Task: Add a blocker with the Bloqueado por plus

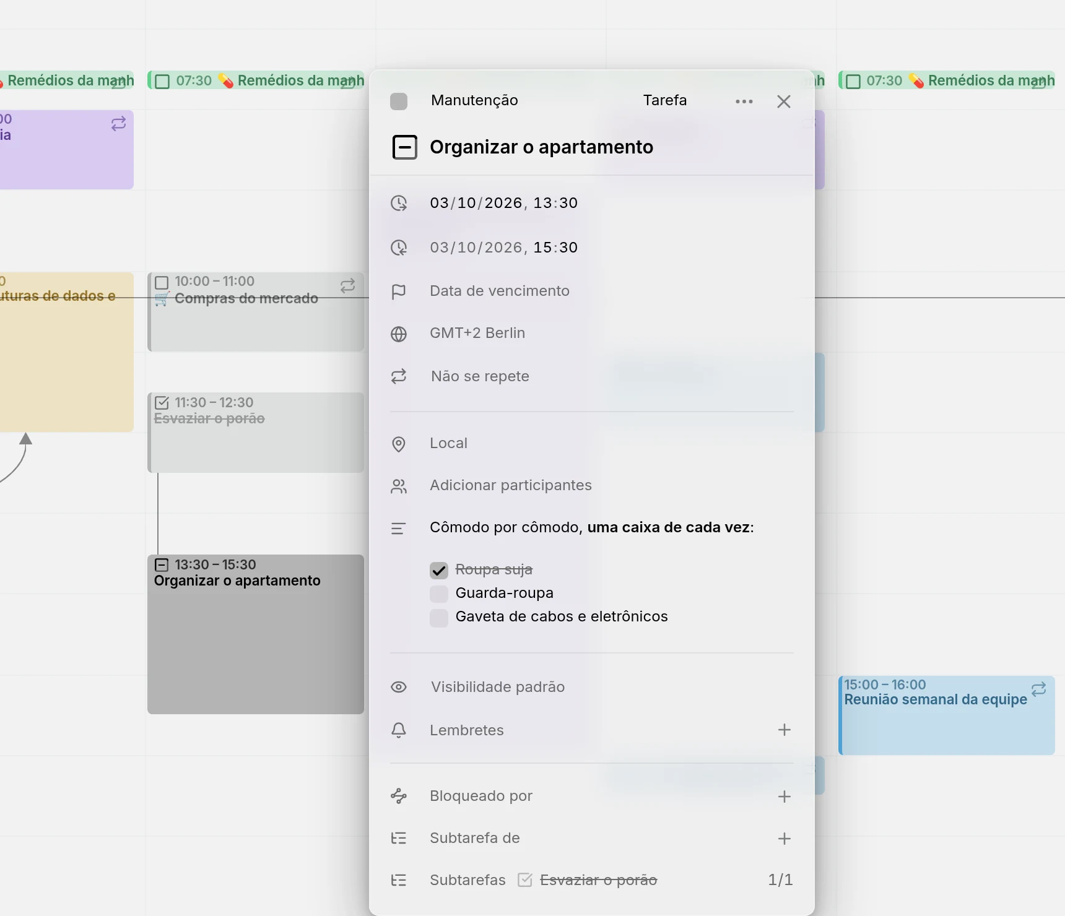Action: (x=785, y=797)
